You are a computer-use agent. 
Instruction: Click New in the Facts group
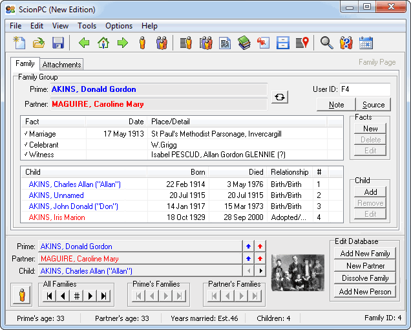click(370, 129)
